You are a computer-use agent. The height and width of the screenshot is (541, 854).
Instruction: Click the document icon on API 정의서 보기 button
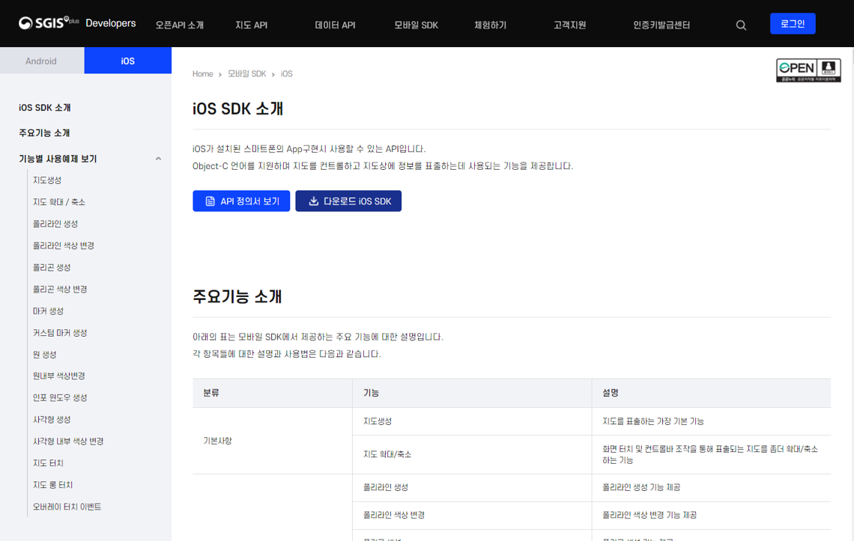211,200
